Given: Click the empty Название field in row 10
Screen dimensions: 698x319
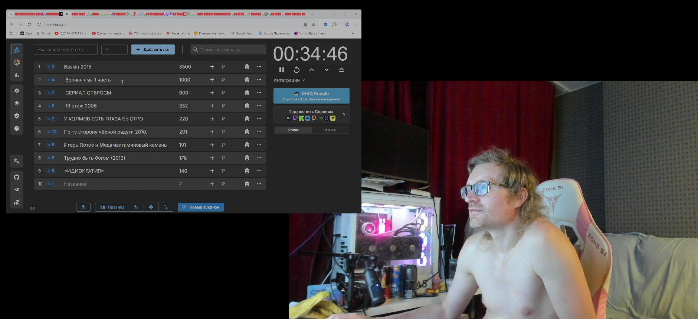Looking at the screenshot, I should [119, 184].
